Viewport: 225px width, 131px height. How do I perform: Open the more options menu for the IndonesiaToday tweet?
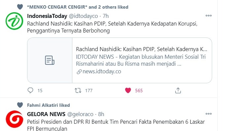[x=208, y=16]
